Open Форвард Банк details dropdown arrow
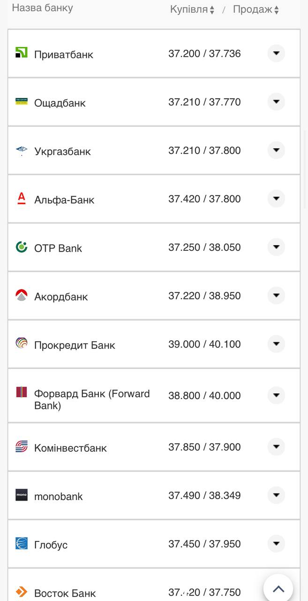 [276, 395]
